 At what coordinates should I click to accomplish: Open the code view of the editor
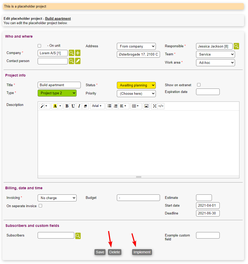coord(161,106)
